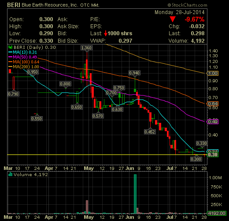229x221 pixels.
Task: Click the 1.360 peak price callout
Action: tap(86, 48)
